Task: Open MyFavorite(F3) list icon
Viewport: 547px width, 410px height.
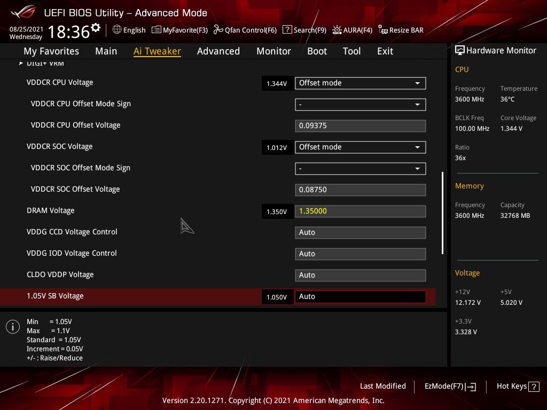Action: [157, 30]
